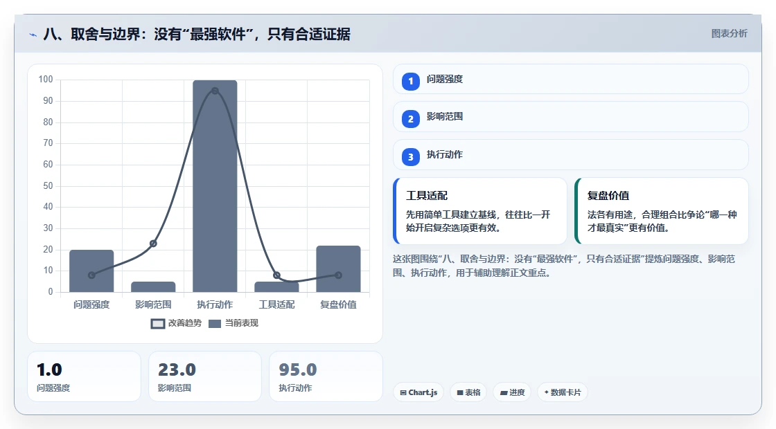The height and width of the screenshot is (429, 776).
Task: Click the 改善趋势 legend color box
Action: (158, 324)
